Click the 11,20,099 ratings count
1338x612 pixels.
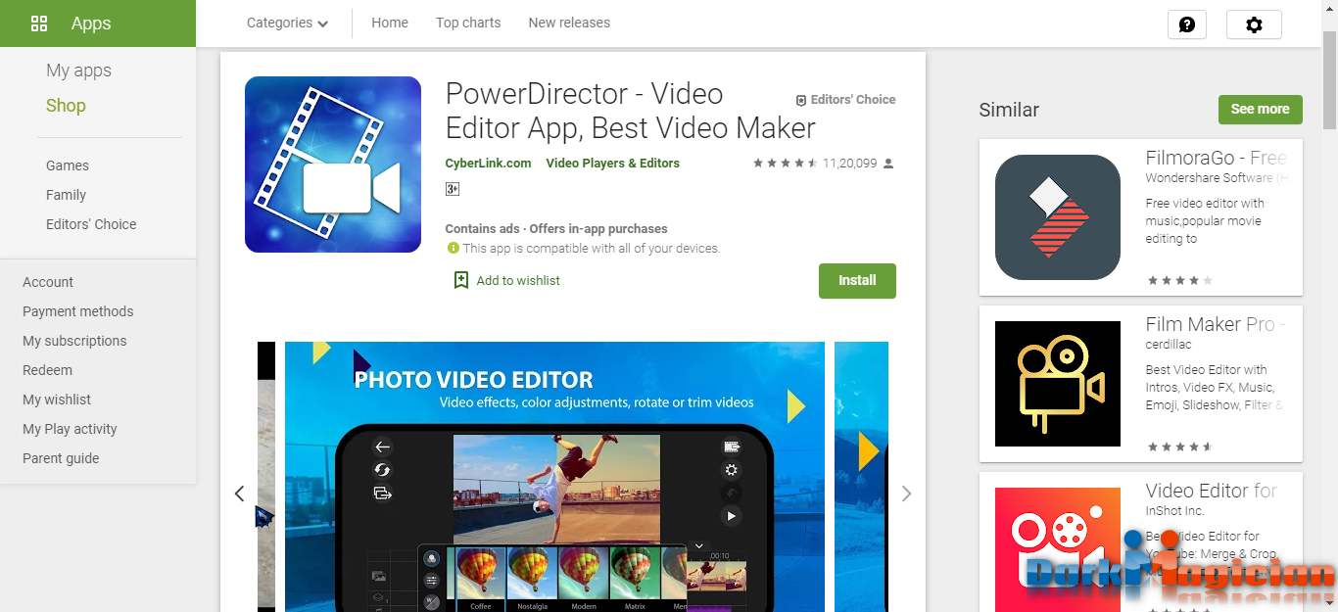point(850,164)
